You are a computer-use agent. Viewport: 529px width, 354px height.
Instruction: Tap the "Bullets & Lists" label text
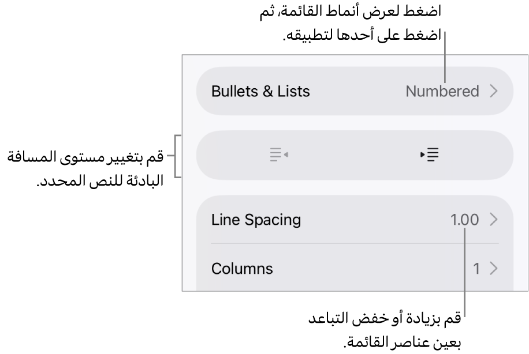point(260,91)
